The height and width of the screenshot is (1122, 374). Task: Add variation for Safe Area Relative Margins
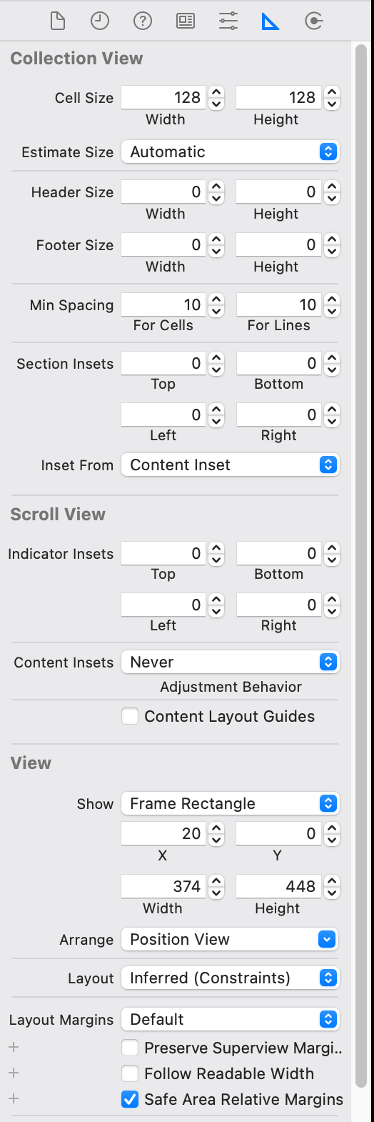pos(14,1098)
